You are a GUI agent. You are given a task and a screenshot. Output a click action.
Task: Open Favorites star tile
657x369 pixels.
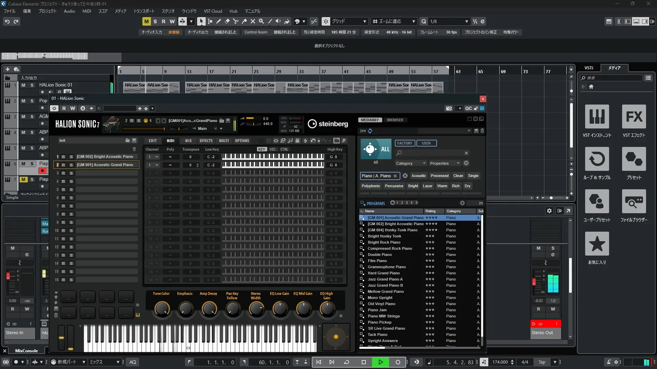tap(597, 244)
